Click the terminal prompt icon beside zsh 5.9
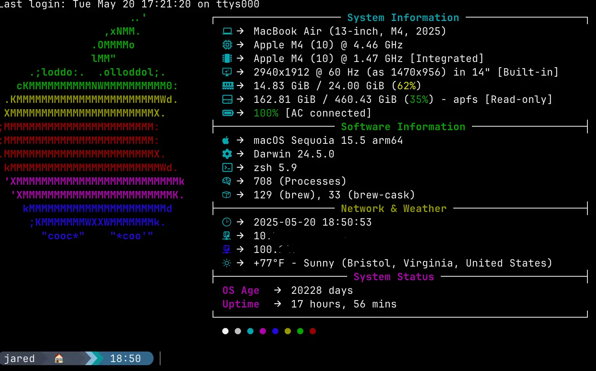 coord(227,168)
